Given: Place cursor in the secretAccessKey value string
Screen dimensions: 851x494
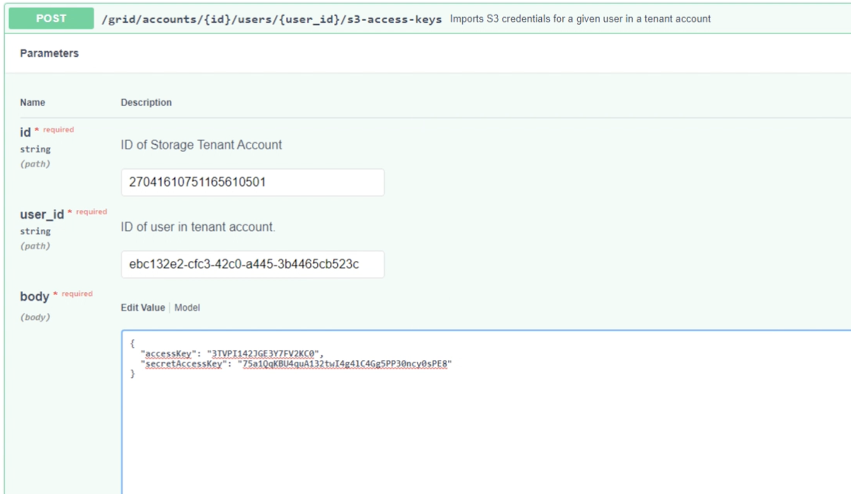Looking at the screenshot, I should pyautogui.click(x=344, y=364).
